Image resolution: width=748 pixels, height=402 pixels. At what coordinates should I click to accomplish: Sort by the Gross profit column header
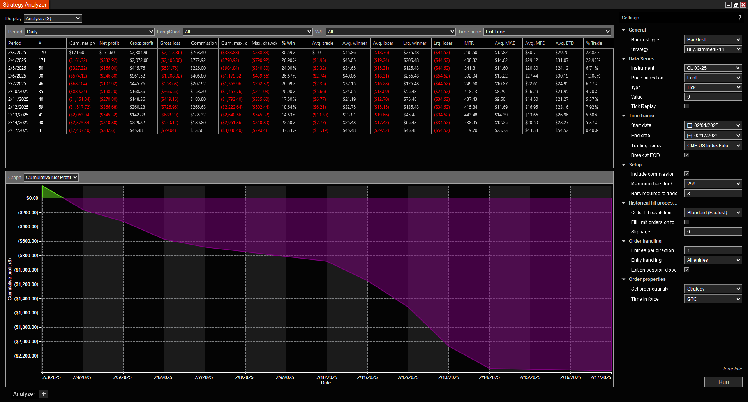[x=142, y=43]
